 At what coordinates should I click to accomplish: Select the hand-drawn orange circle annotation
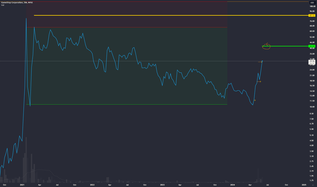[x=266, y=46]
